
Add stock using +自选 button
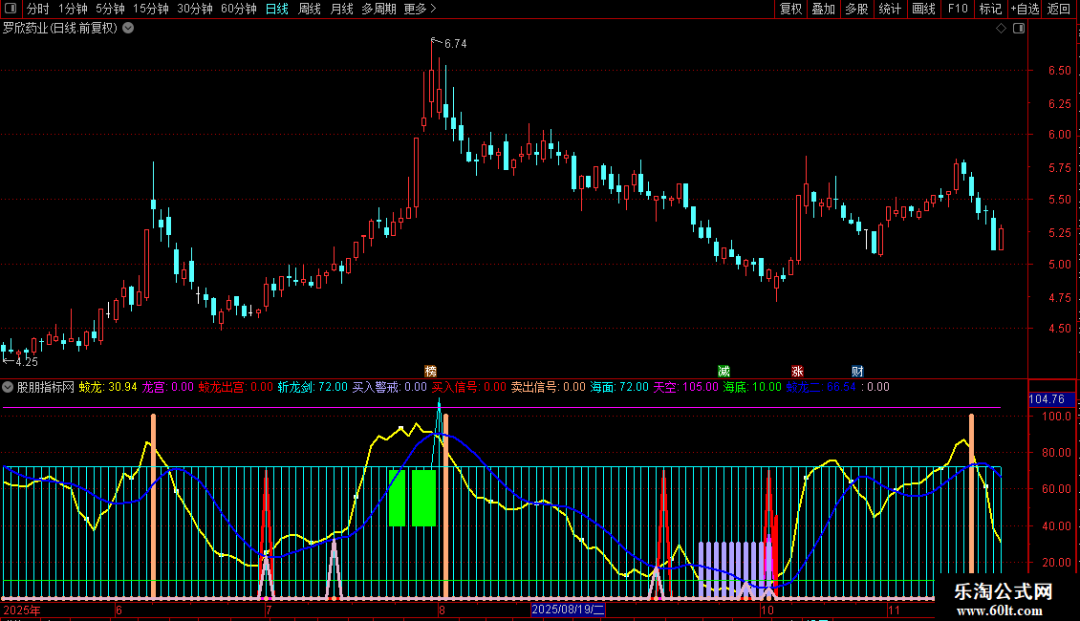click(x=1025, y=9)
